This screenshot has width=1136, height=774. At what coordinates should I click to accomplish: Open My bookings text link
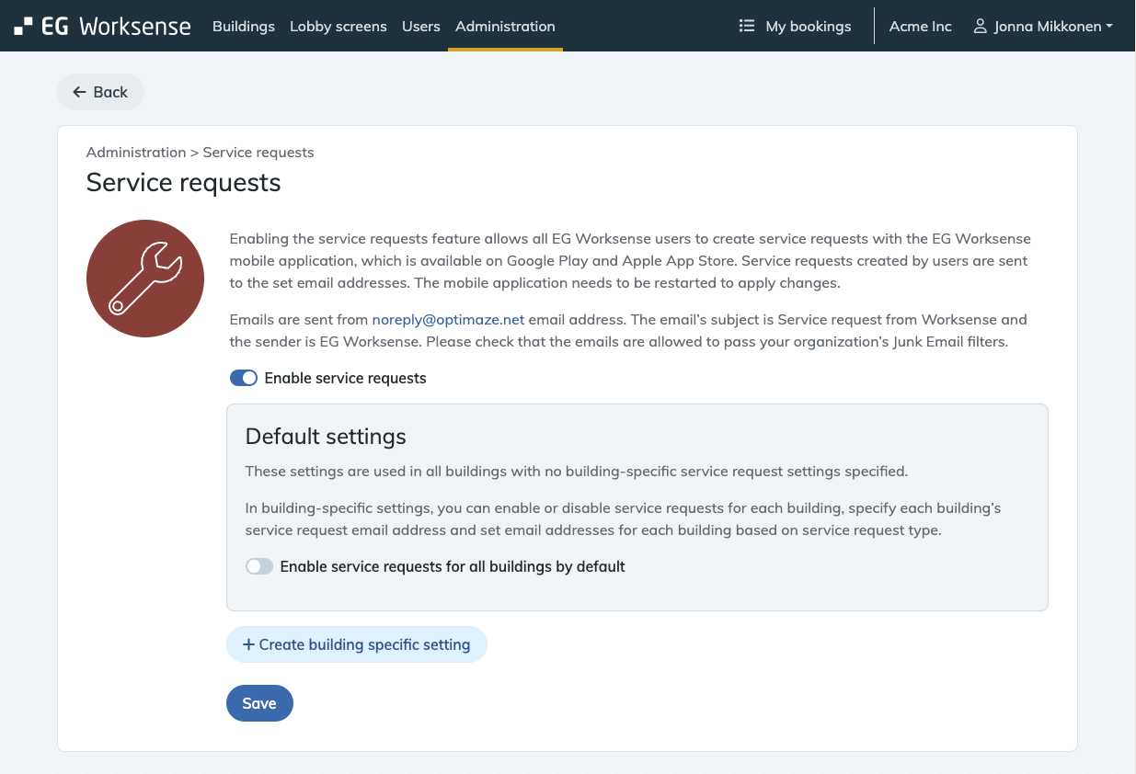[808, 27]
